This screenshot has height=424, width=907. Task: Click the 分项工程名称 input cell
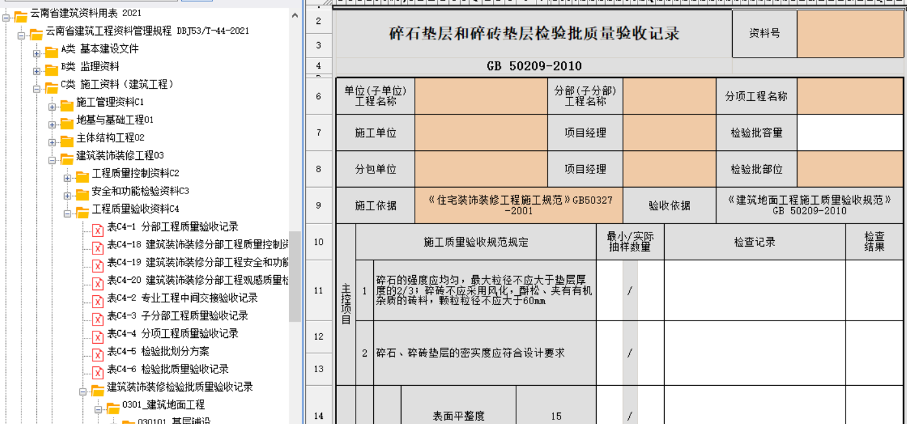pyautogui.click(x=850, y=97)
